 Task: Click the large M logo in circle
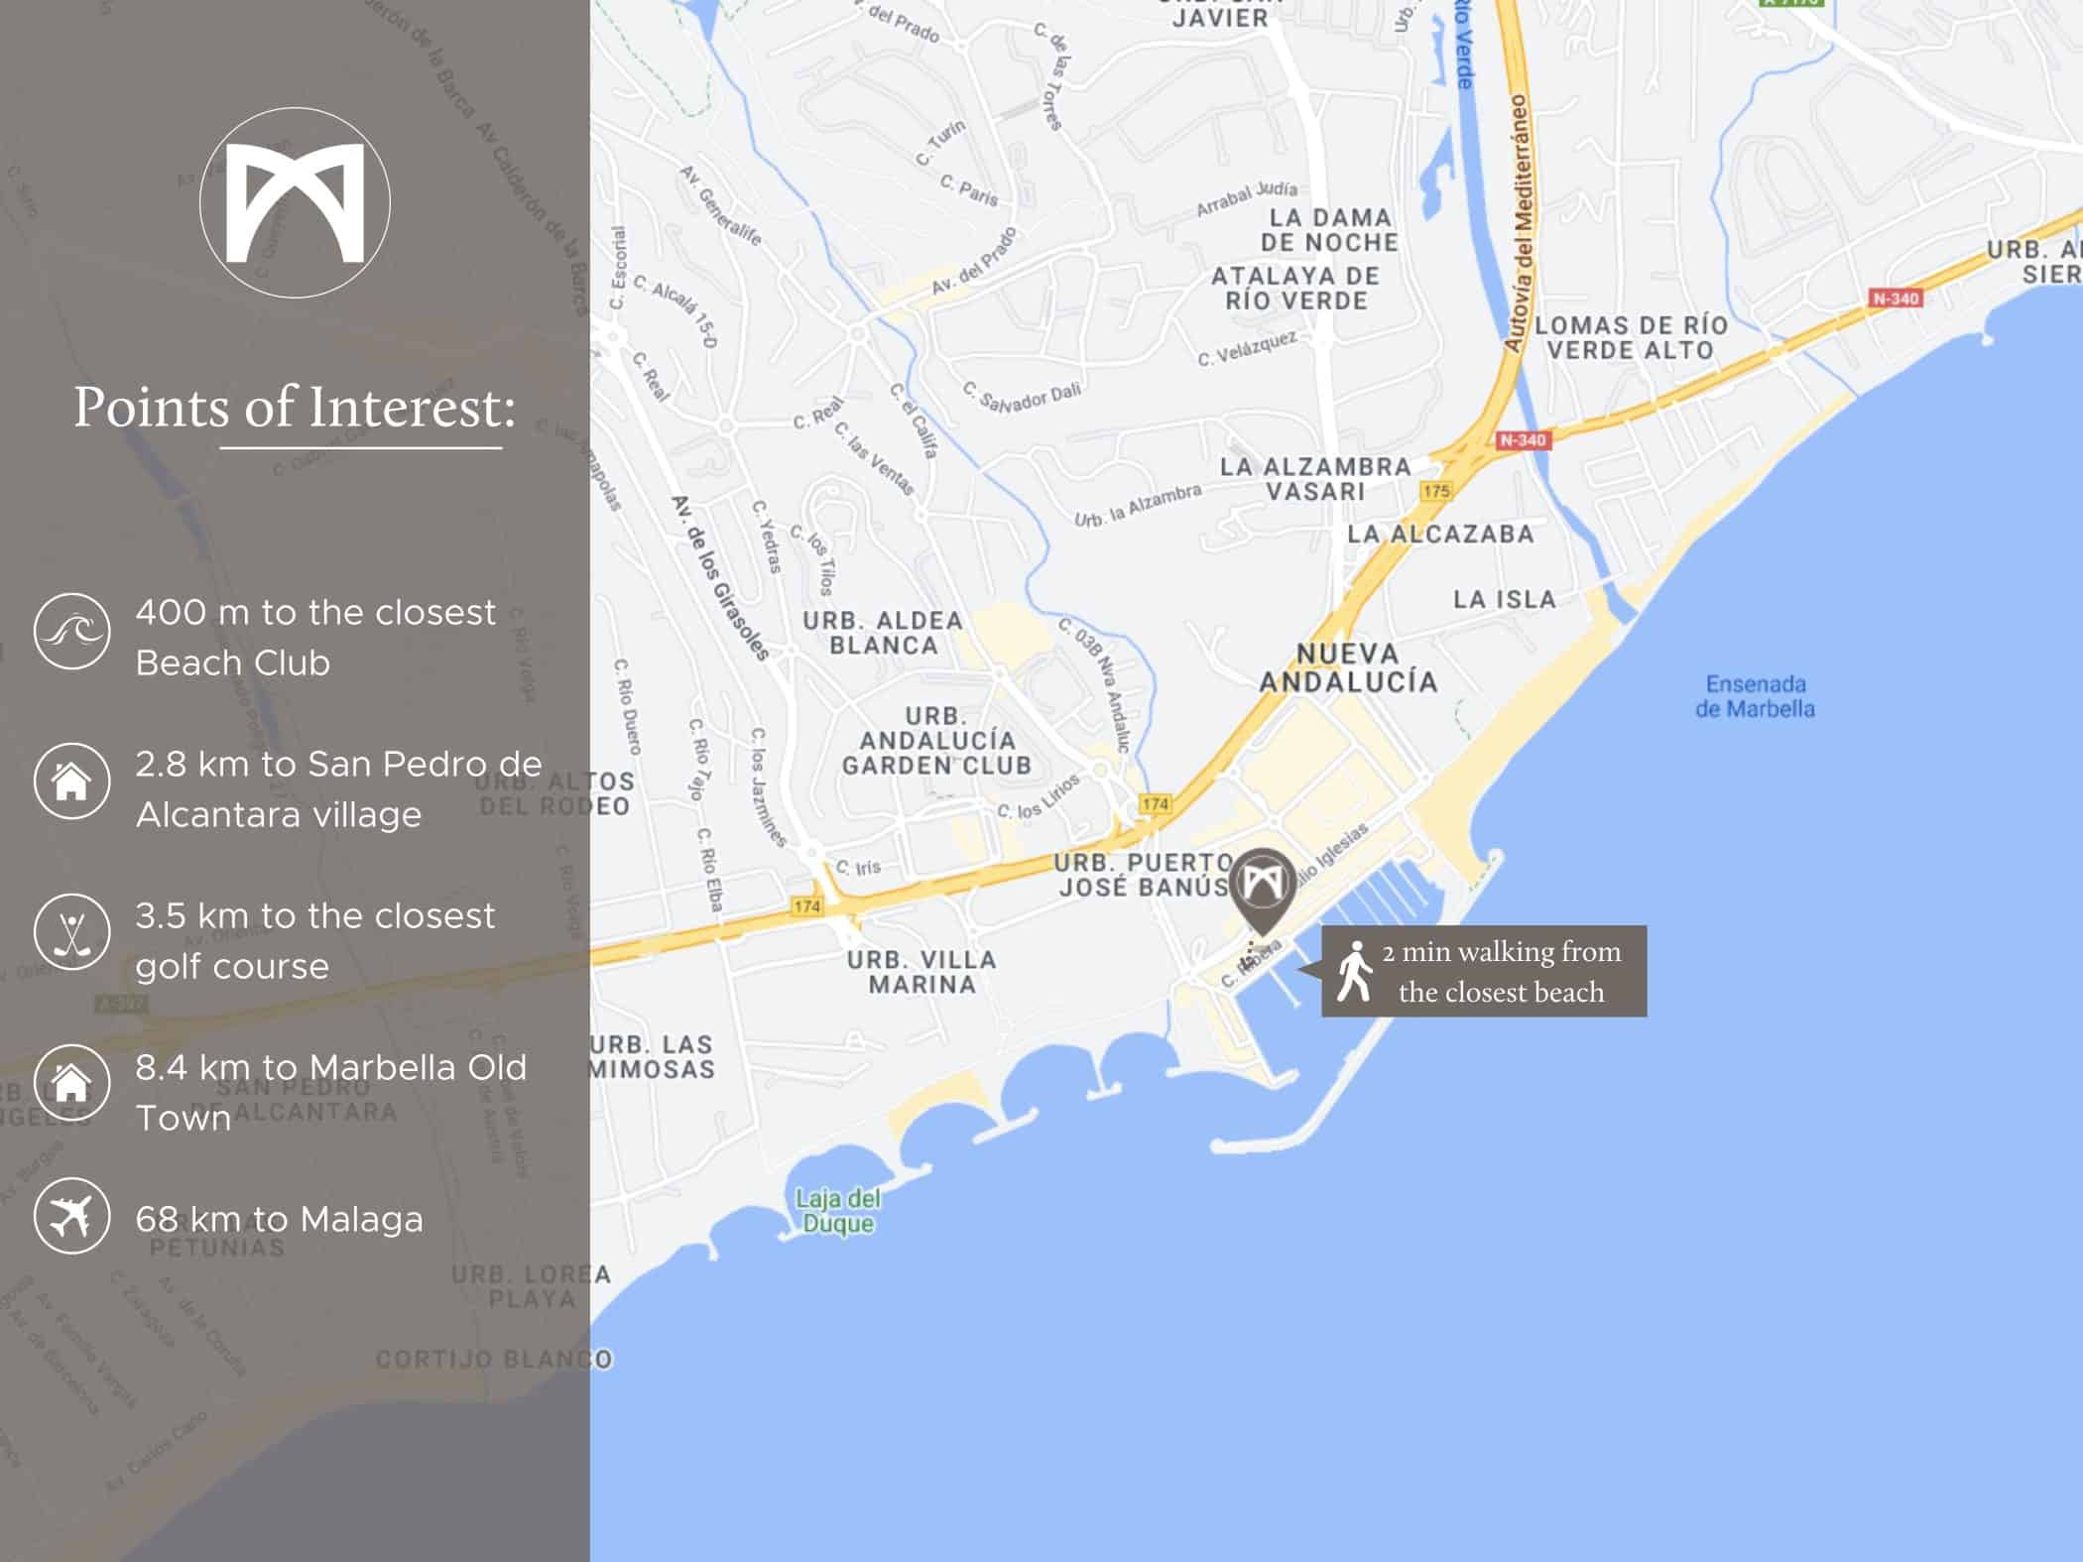pos(295,203)
